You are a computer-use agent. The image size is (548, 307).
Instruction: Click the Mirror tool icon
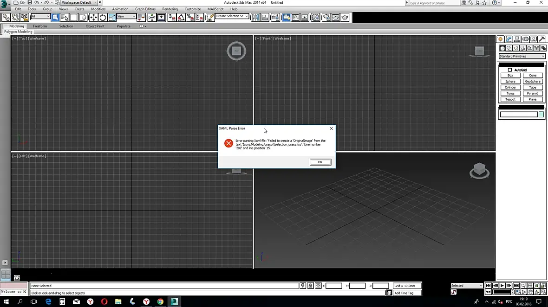(255, 18)
